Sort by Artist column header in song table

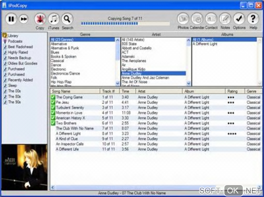click(159, 91)
